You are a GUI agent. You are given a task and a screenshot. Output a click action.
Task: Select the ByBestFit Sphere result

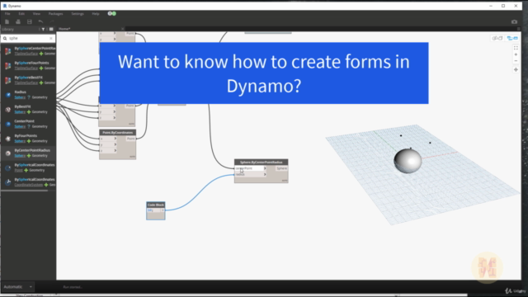[x=28, y=109]
